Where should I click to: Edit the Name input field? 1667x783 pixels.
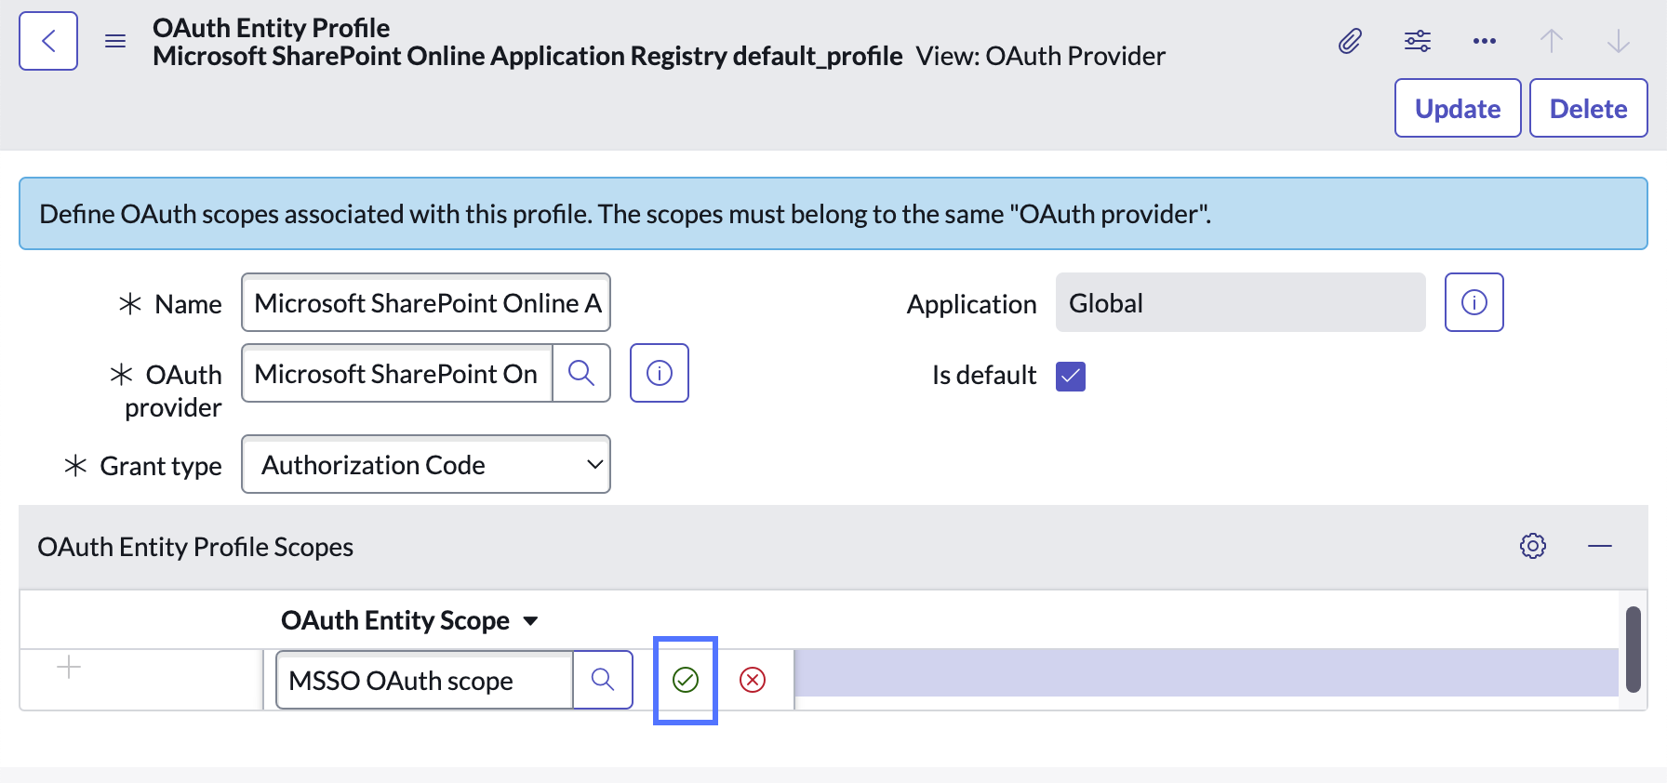point(426,302)
